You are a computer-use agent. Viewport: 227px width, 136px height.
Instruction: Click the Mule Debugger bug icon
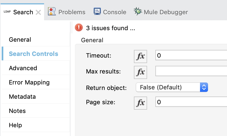[x=138, y=12]
